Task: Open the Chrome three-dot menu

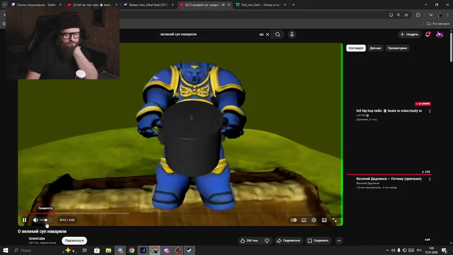Action: (448, 15)
